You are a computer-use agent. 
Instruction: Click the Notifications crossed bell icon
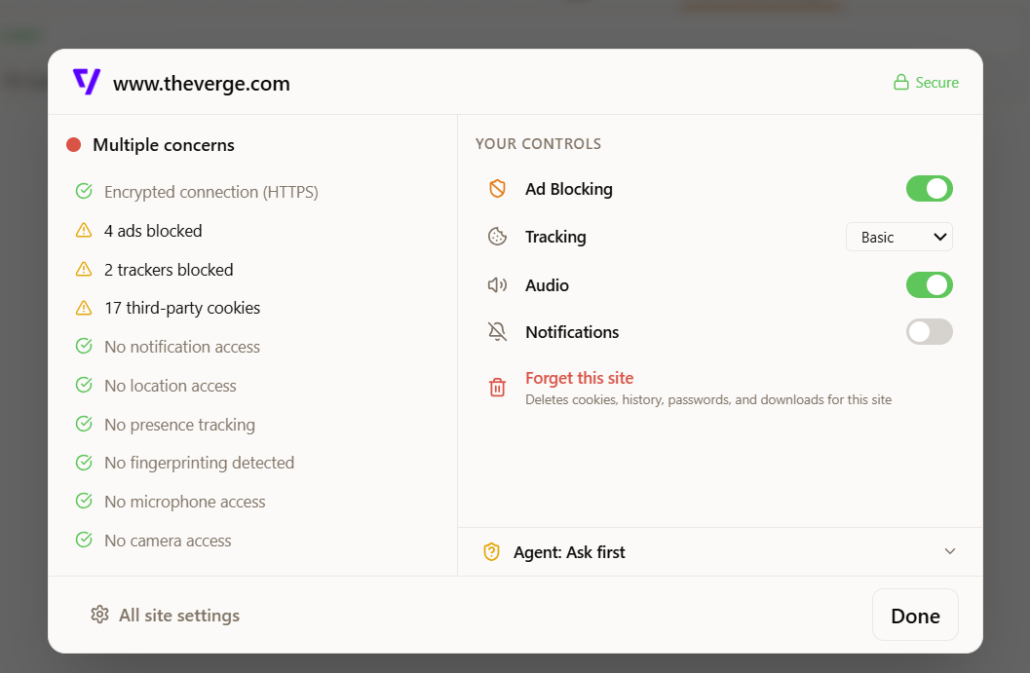click(497, 331)
